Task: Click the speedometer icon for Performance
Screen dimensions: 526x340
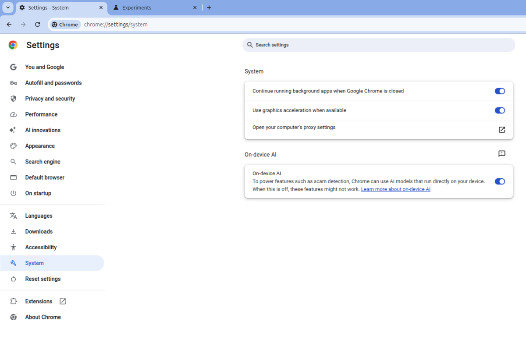Action: point(13,114)
